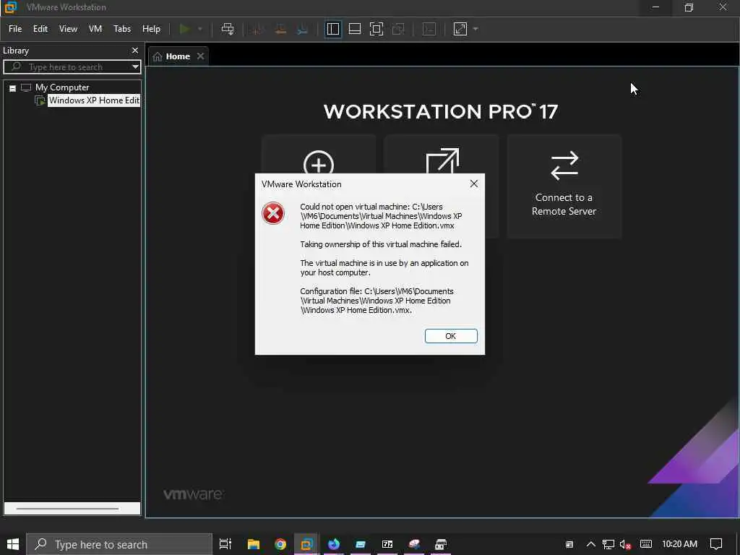740x555 pixels.
Task: Click the 10:20 AM clock
Action: click(x=679, y=544)
